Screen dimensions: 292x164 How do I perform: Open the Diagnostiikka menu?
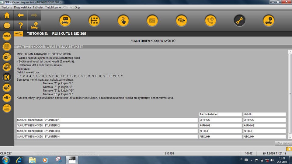pyautogui.click(x=22, y=7)
